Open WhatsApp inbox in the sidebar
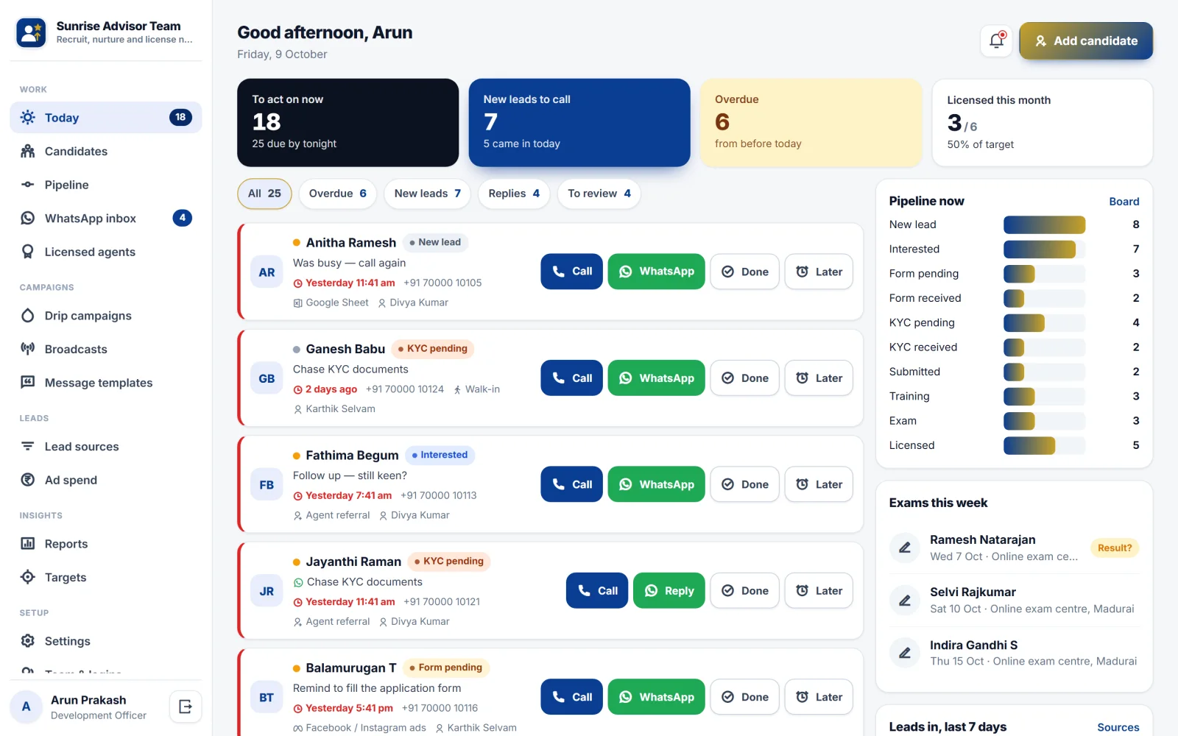This screenshot has width=1178, height=736. (x=105, y=218)
